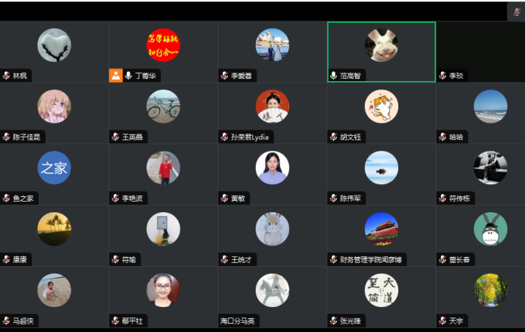Click the 胡文钰 name label
525x332 pixels.
click(x=351, y=137)
